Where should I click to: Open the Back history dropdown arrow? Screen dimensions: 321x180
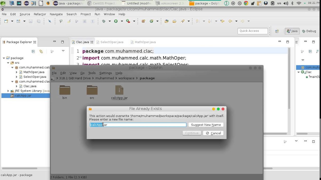coord(236,21)
